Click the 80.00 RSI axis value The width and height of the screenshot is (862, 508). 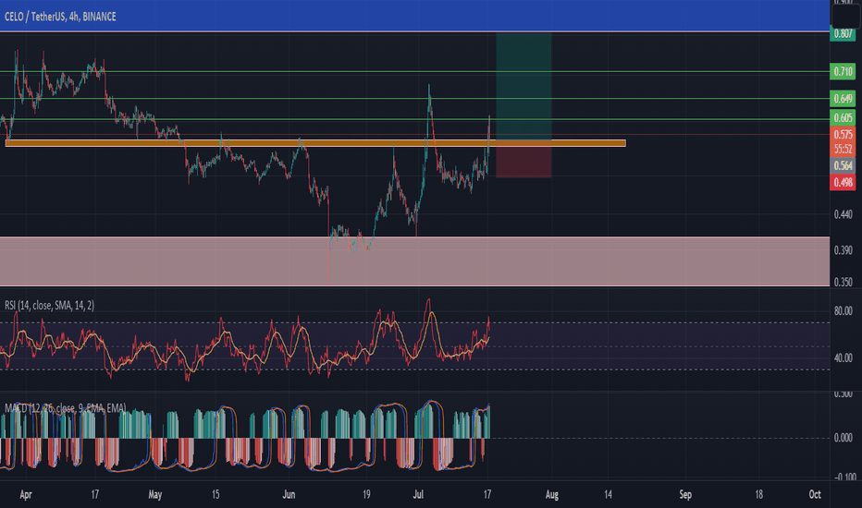pyautogui.click(x=843, y=311)
